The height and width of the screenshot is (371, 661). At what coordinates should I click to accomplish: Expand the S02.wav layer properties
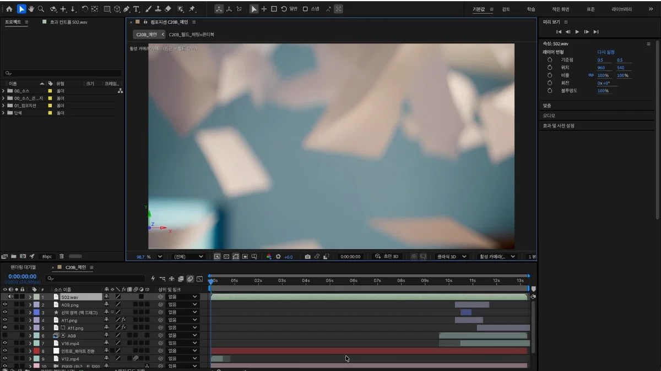click(x=30, y=297)
